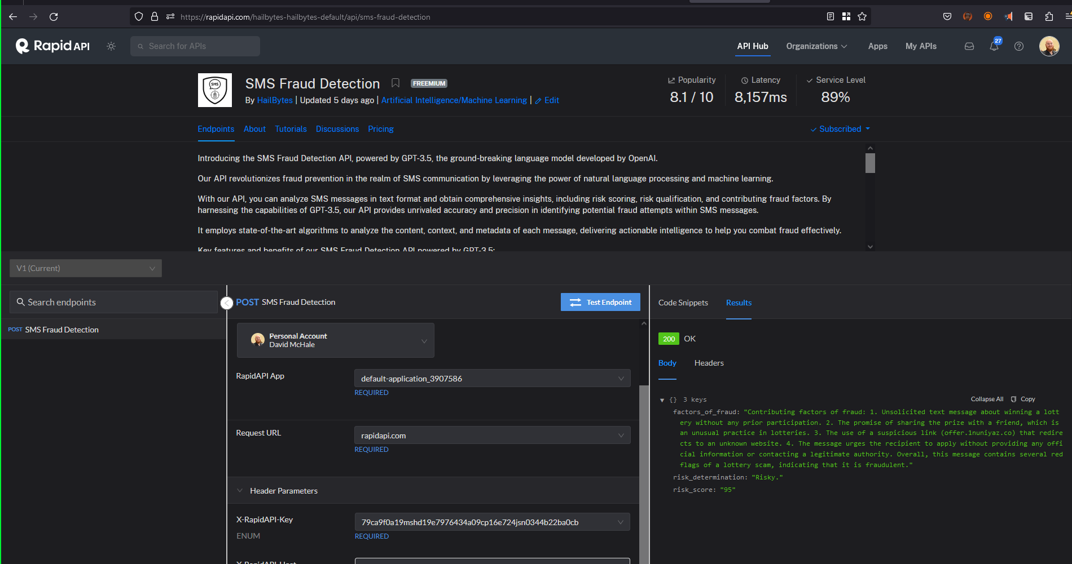Expand the Organizations menu
The height and width of the screenshot is (564, 1072).
(816, 46)
